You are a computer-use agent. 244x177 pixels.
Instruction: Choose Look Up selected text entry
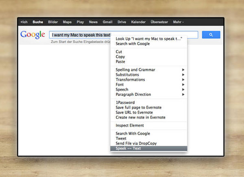pyautogui.click(x=148, y=39)
